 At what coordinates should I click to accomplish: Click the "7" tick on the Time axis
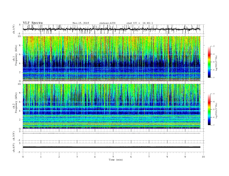pos(149,157)
